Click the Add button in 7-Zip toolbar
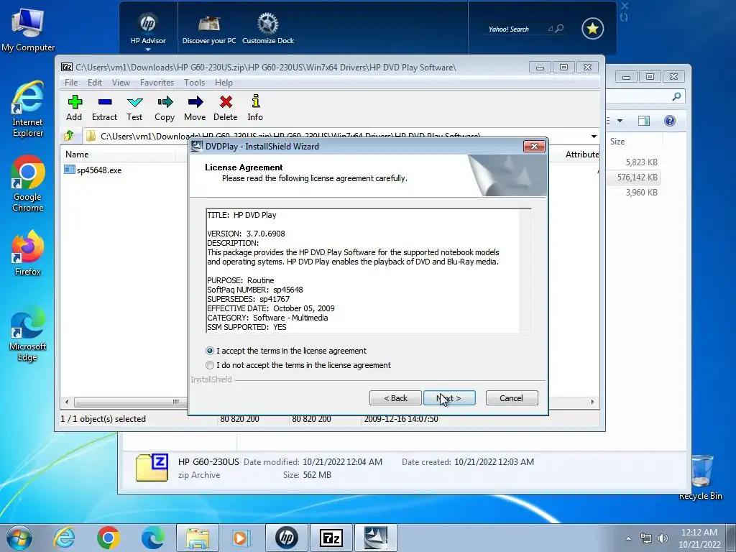The width and height of the screenshot is (736, 552). [x=74, y=108]
